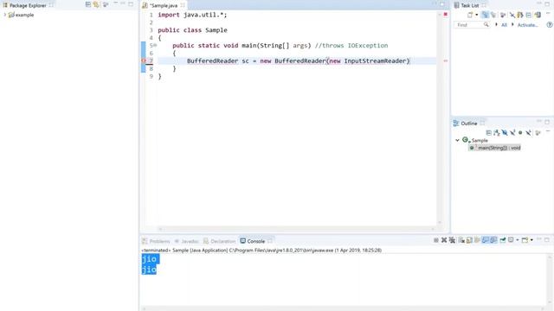Collapse all tasks in Task List

529,15
